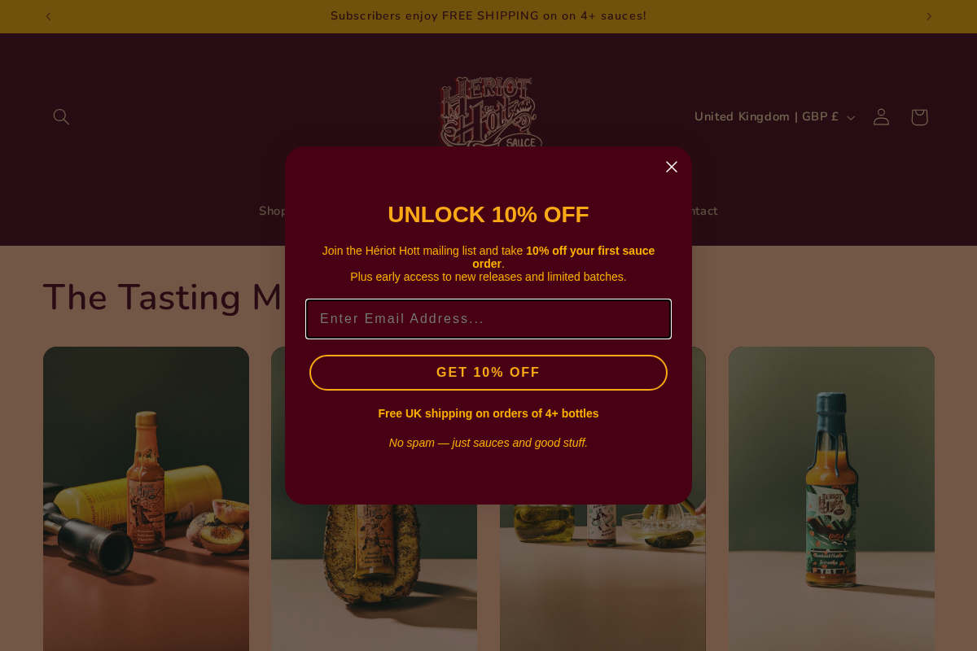Image resolution: width=977 pixels, height=651 pixels.
Task: Focus the Enter Email Address field
Action: [488, 319]
